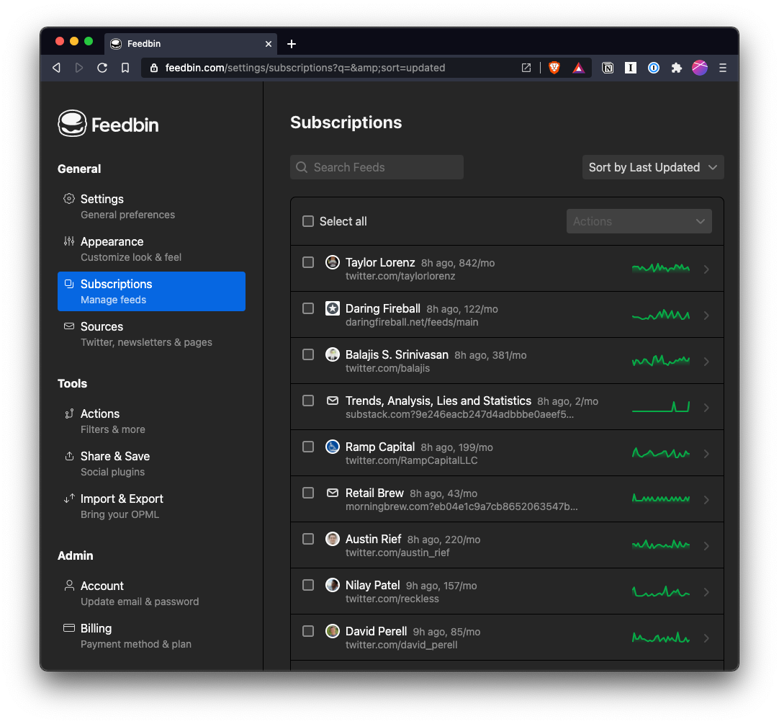Screen dimensions: 779x724
Task: Open Retail Brew row chevron
Action: click(706, 500)
